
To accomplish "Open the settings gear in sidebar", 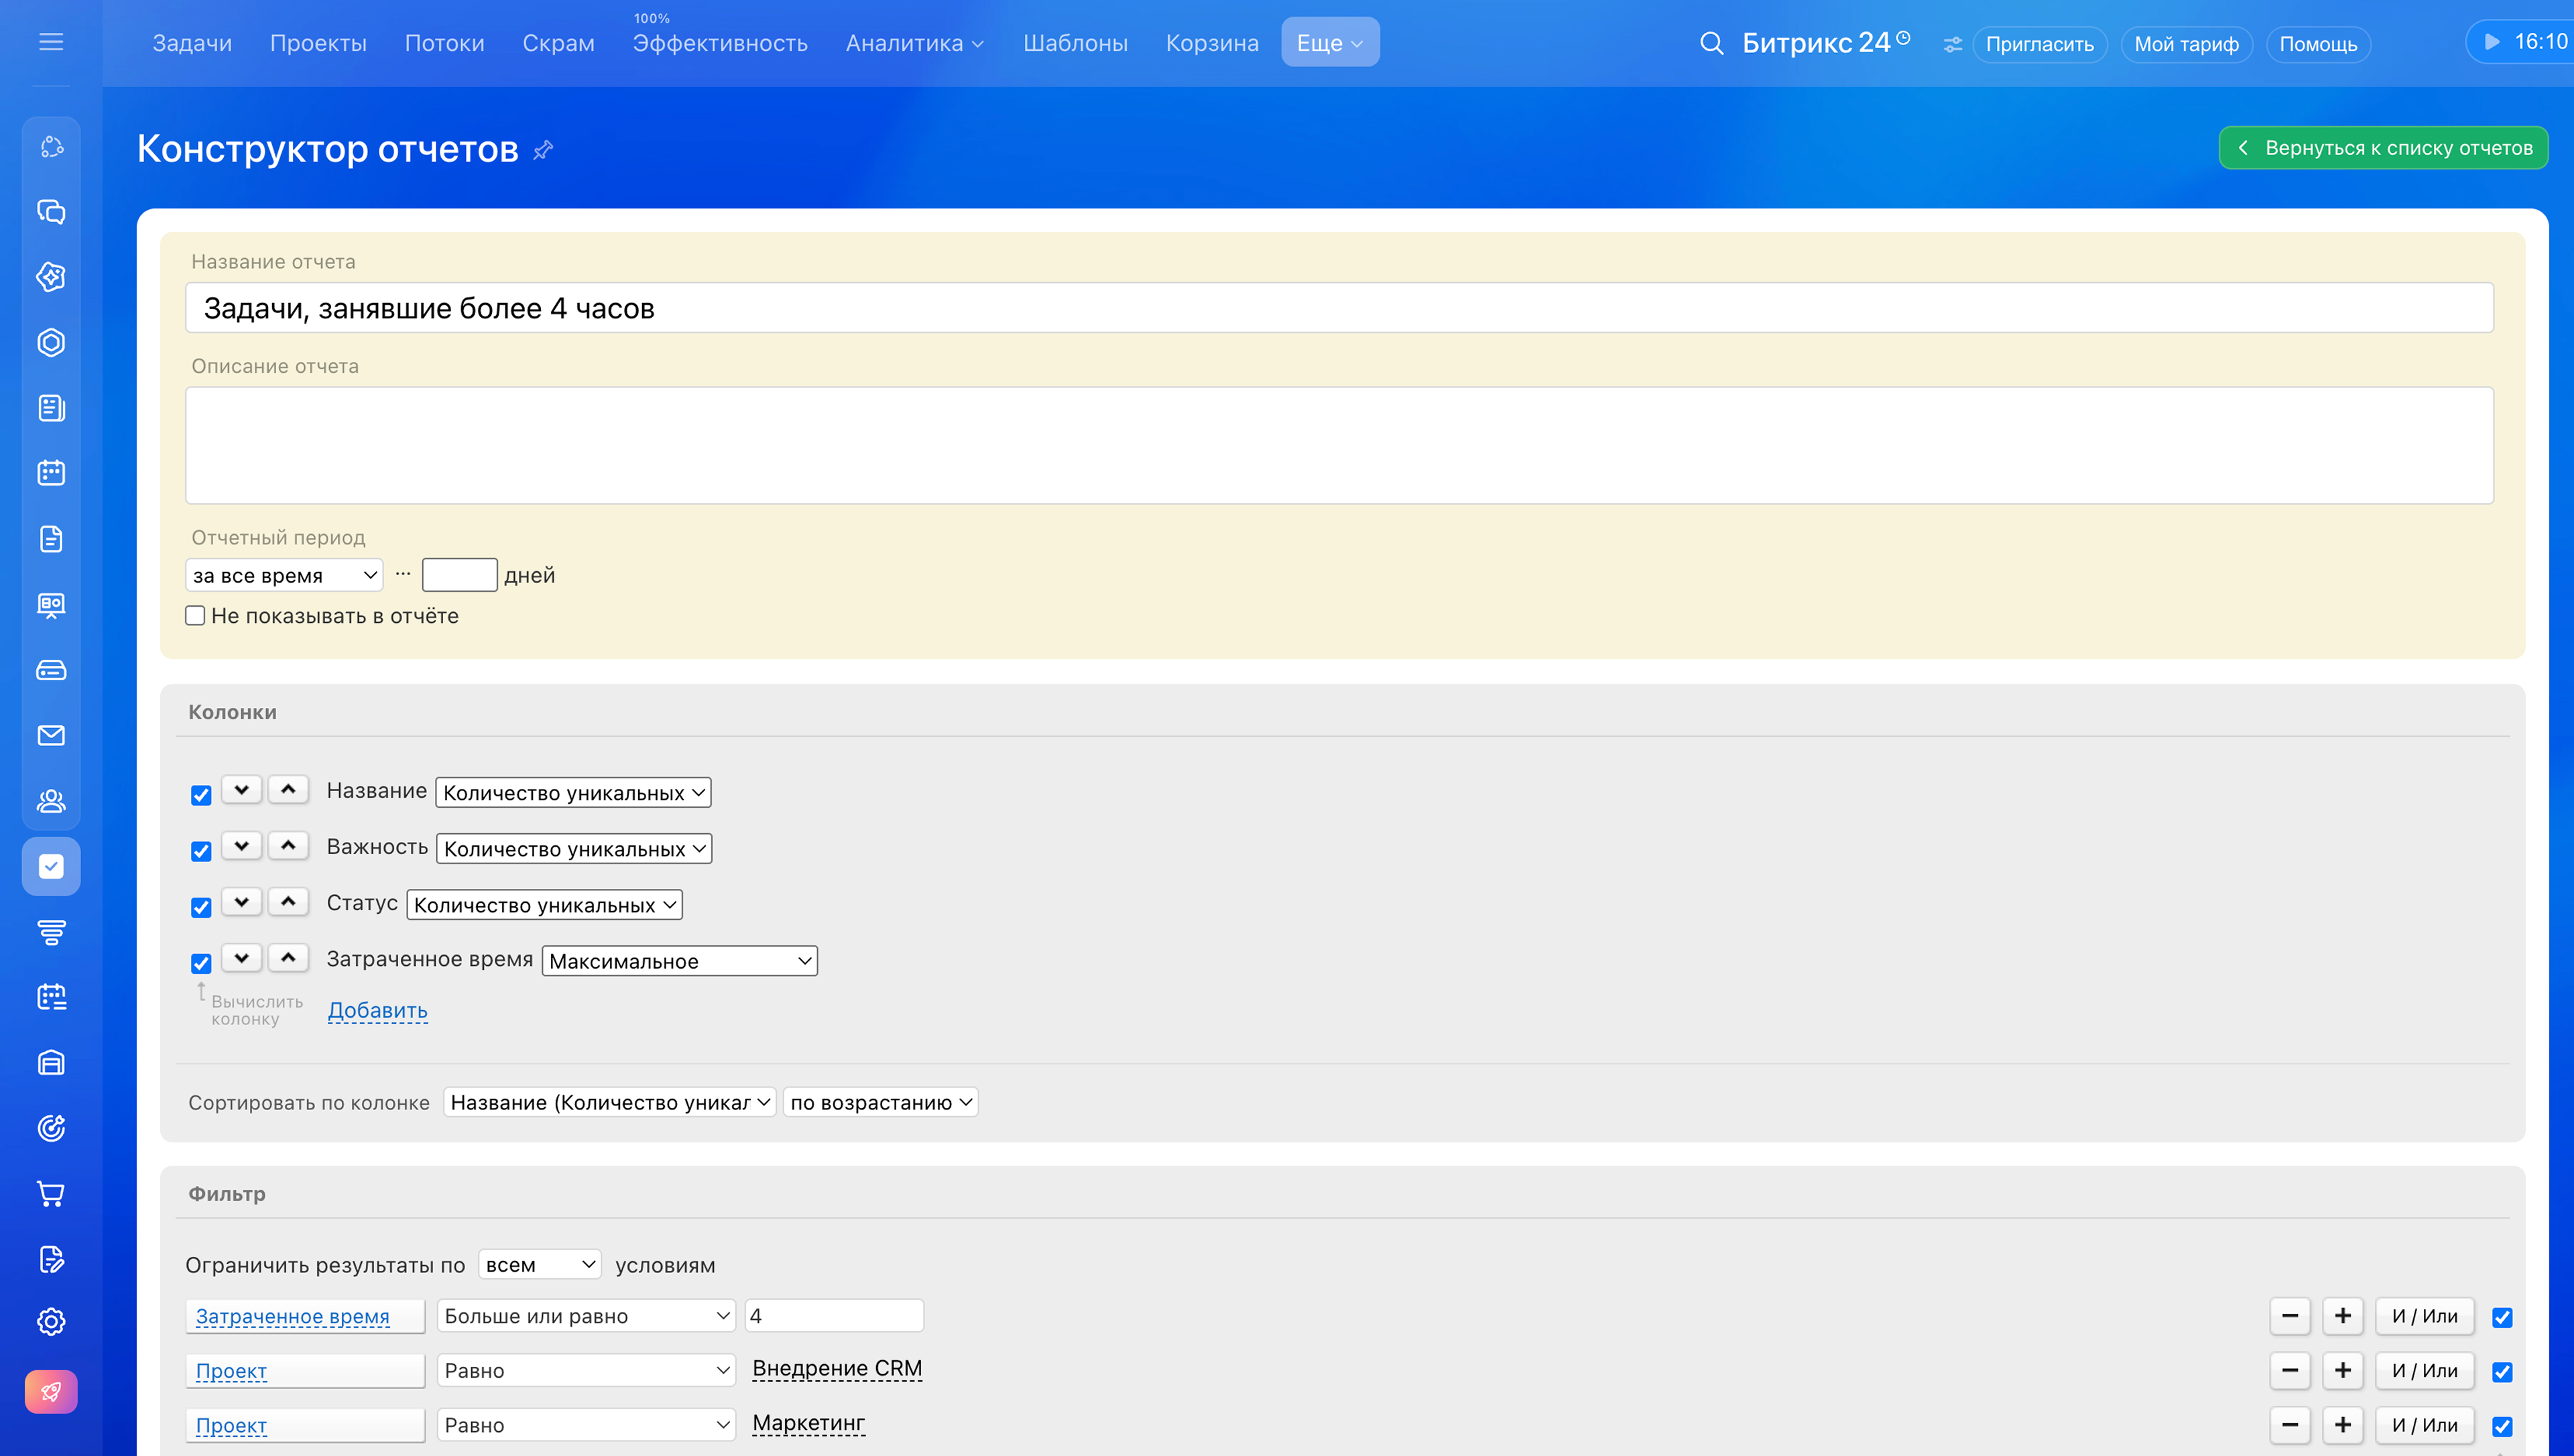I will pos(51,1321).
